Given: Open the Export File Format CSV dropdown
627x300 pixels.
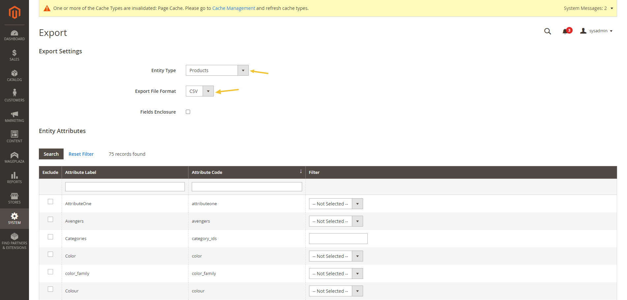Looking at the screenshot, I should (200, 91).
